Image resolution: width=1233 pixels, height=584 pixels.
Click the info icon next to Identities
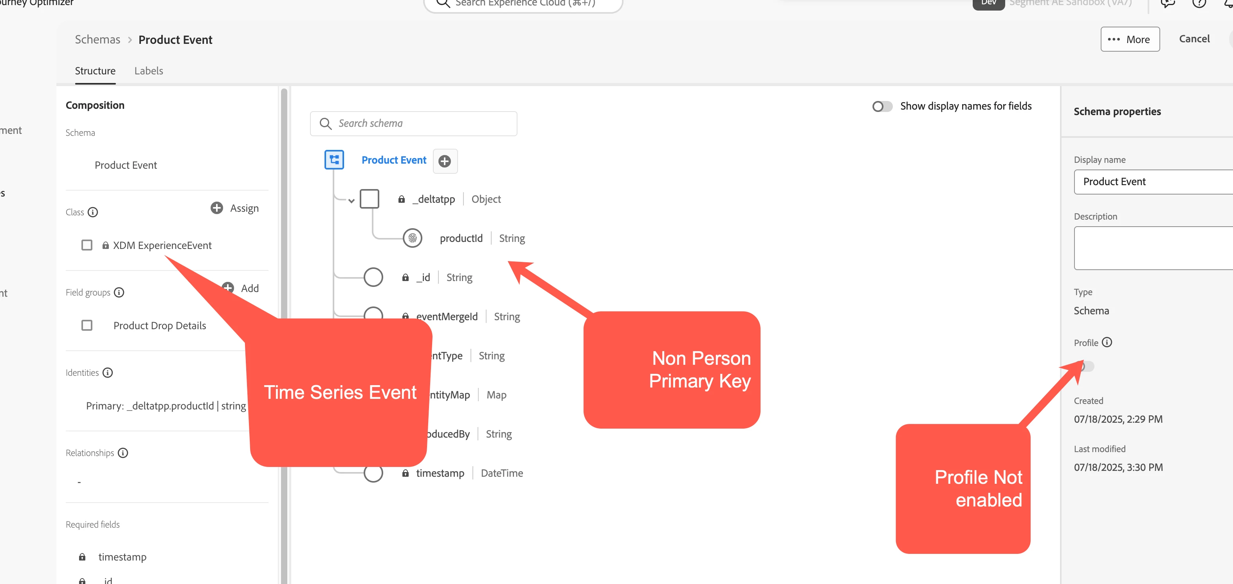(x=108, y=372)
